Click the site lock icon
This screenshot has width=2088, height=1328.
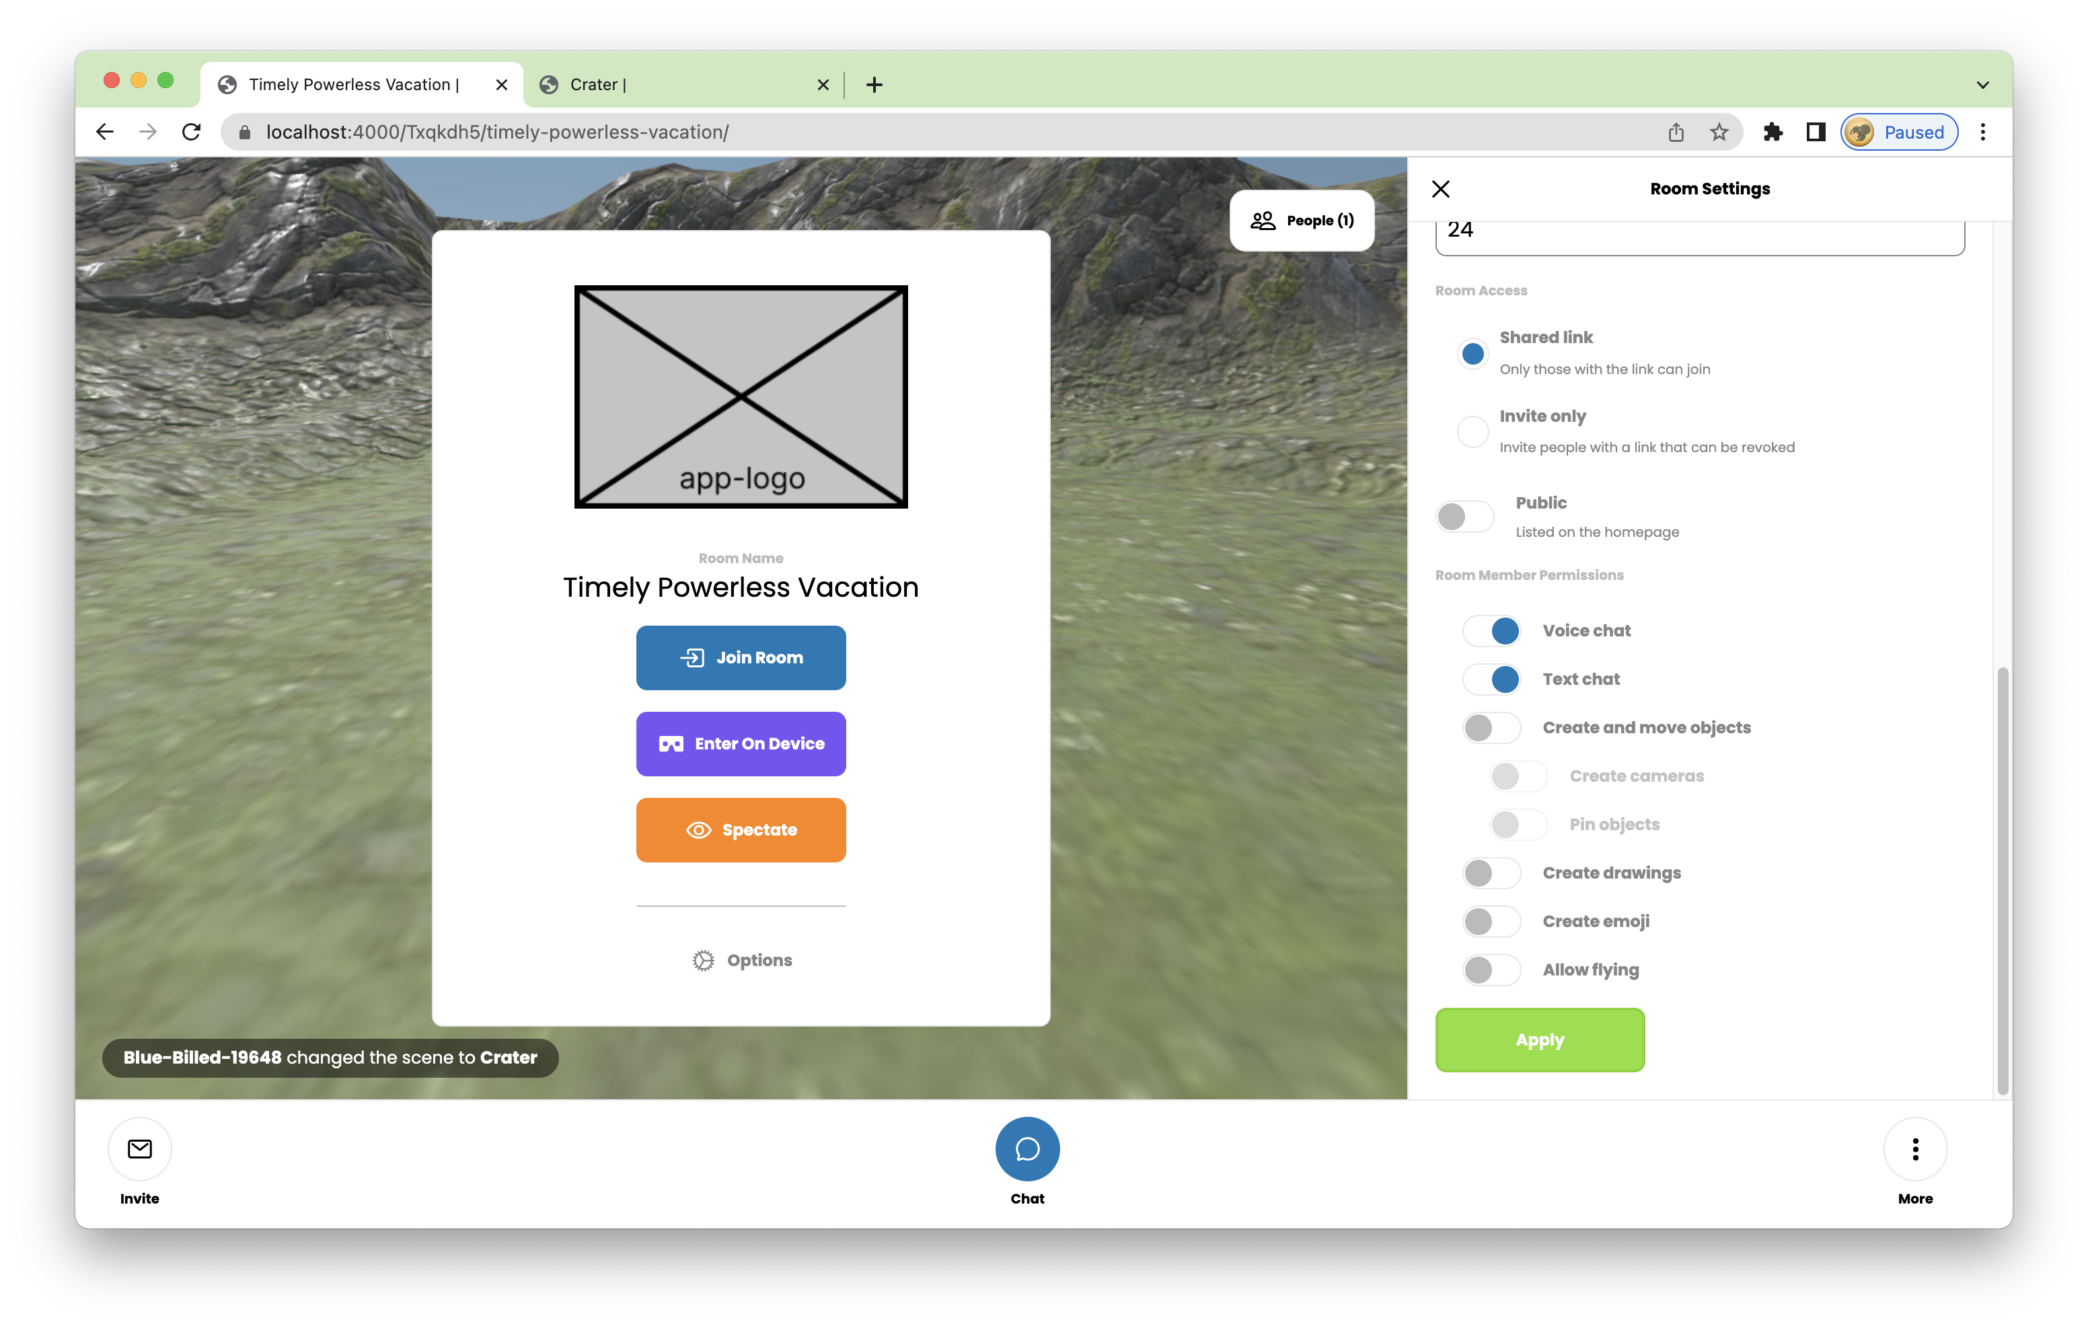click(x=245, y=132)
